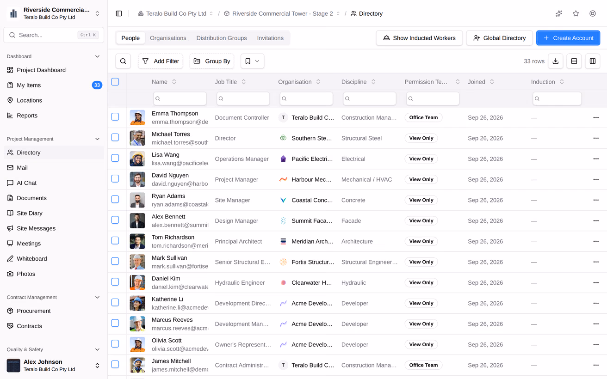Download the directory rows export
The width and height of the screenshot is (607, 379).
point(556,61)
